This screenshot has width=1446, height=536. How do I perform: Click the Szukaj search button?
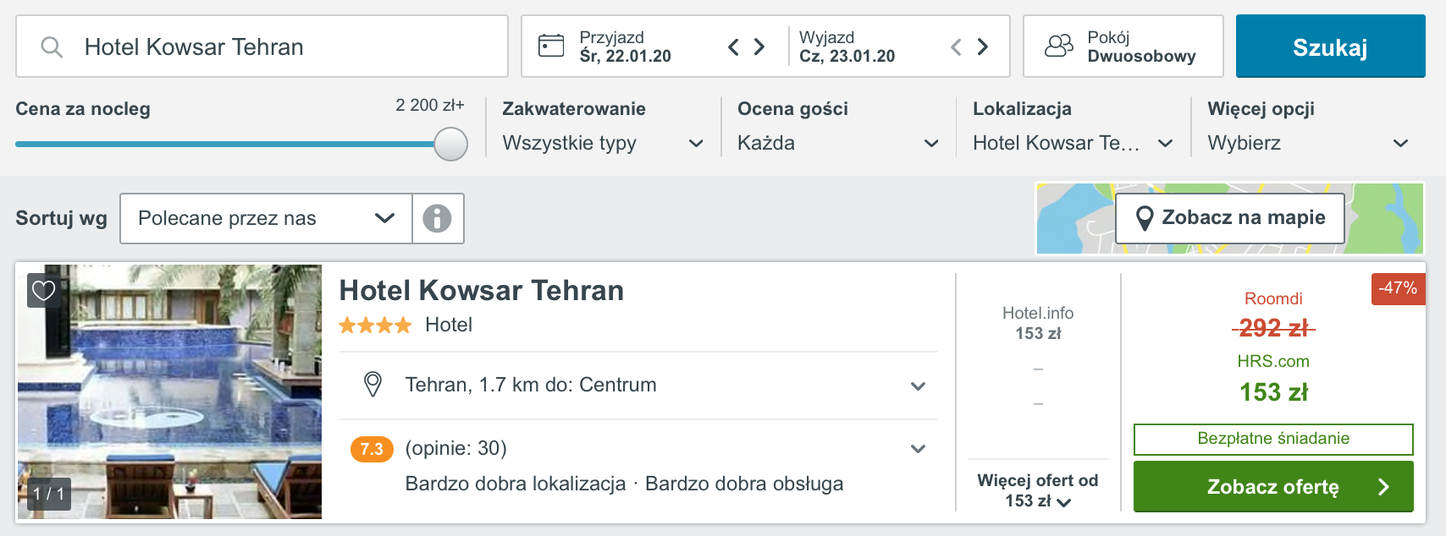coord(1330,46)
